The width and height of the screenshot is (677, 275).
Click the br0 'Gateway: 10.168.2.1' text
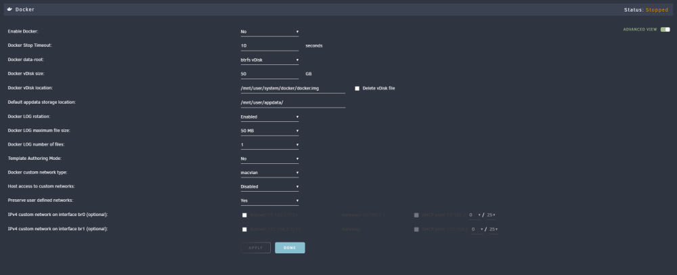pos(363,215)
